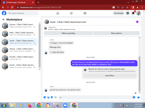Launch Firefox from taskbar
Screen dimensions: 145x108
tap(30, 105)
